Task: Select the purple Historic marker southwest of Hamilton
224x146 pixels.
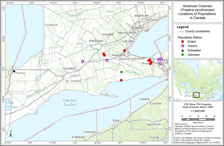Action: (107, 60)
